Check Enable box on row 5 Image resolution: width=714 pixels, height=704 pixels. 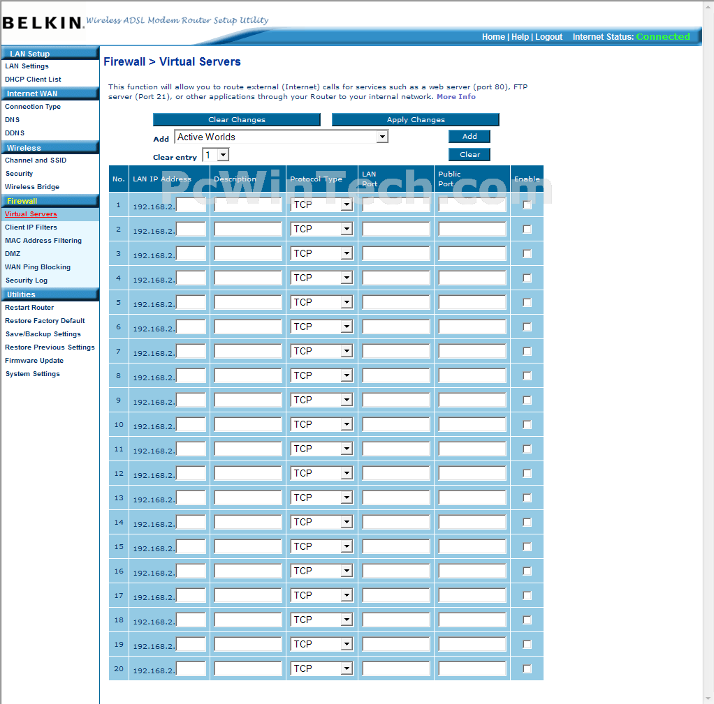tap(527, 302)
